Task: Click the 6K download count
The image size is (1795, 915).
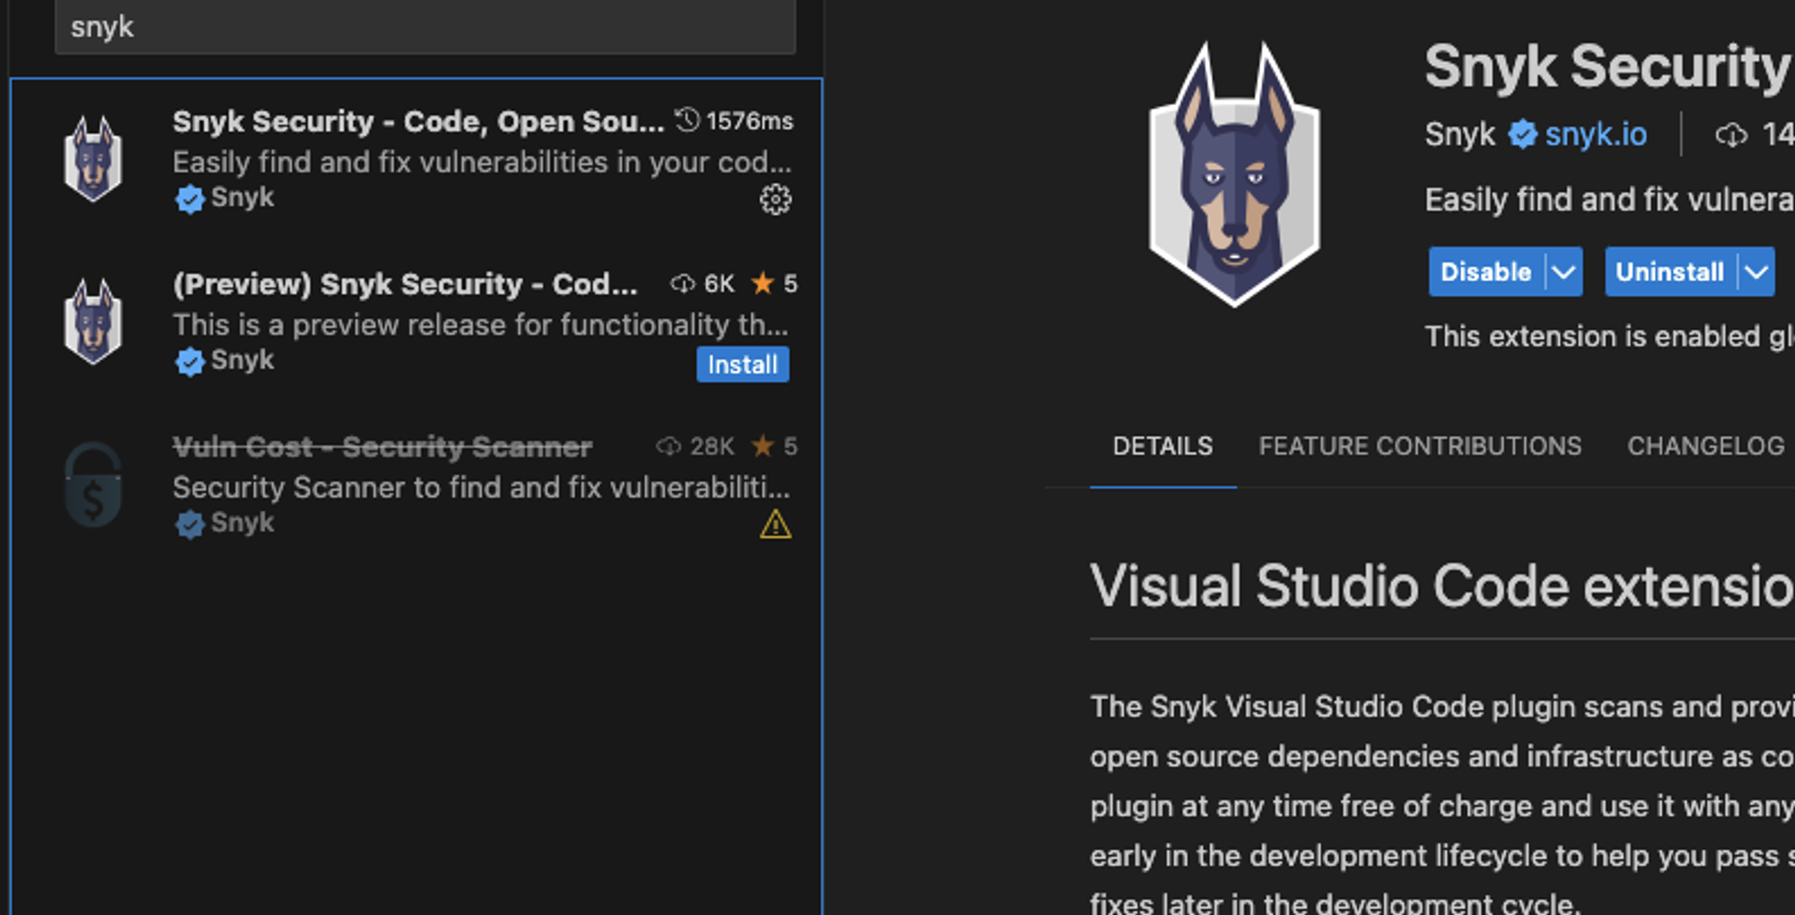Action: 719,283
